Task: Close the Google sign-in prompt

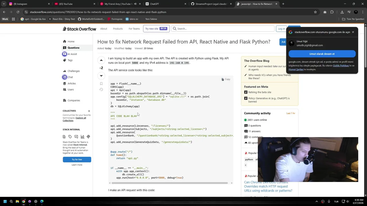Action: pyautogui.click(x=353, y=32)
